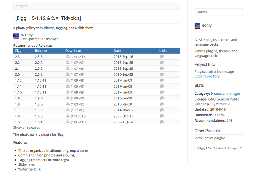Download release 1.8.6 for Elgg 1.8
This screenshot has height=172, width=256.
pos(68,104)
